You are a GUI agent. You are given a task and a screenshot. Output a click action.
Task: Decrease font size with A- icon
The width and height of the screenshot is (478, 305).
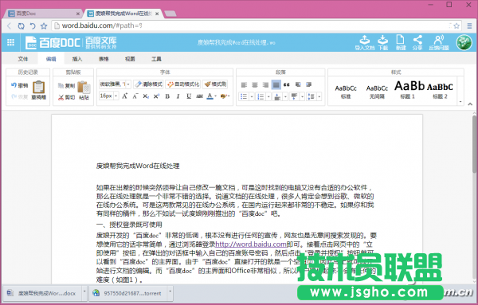pyautogui.click(x=135, y=96)
